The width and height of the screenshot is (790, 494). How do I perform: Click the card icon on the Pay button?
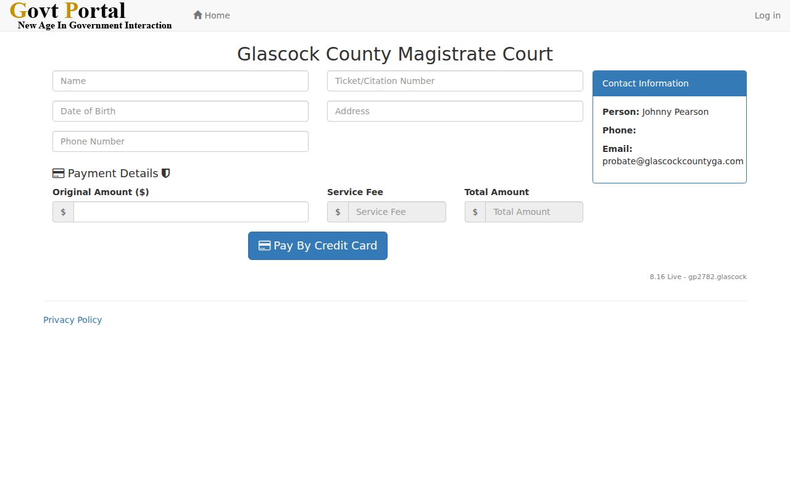coord(264,246)
